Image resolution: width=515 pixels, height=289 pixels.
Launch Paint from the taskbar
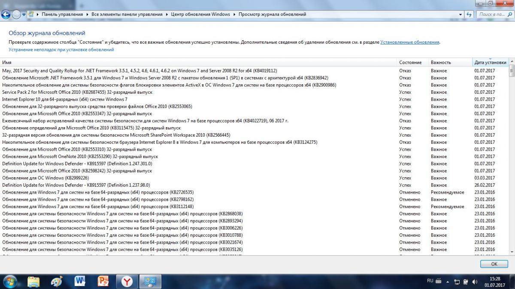coord(57,281)
